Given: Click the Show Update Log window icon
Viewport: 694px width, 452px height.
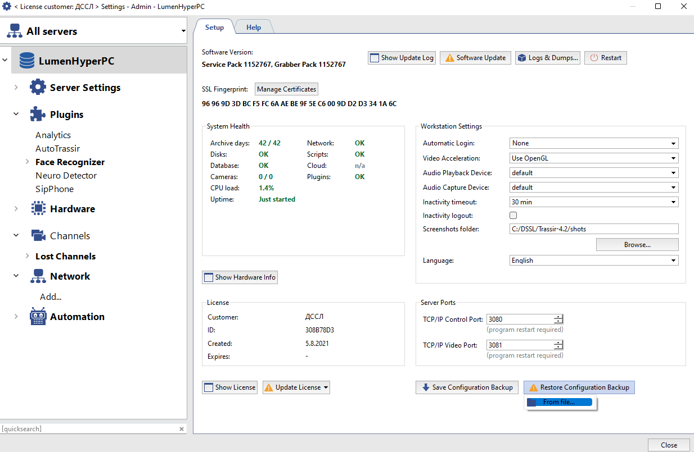Looking at the screenshot, I should [x=375, y=58].
